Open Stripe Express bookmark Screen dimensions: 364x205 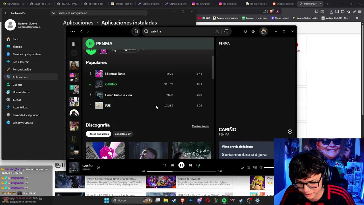point(280,18)
